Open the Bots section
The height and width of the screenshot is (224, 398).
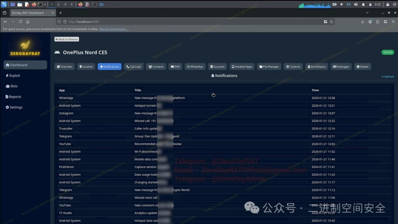pyautogui.click(x=12, y=86)
